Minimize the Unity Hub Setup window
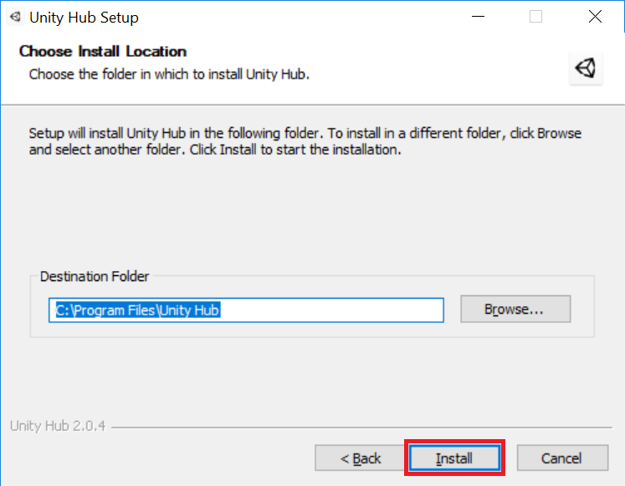This screenshot has height=486, width=625. 478,17
